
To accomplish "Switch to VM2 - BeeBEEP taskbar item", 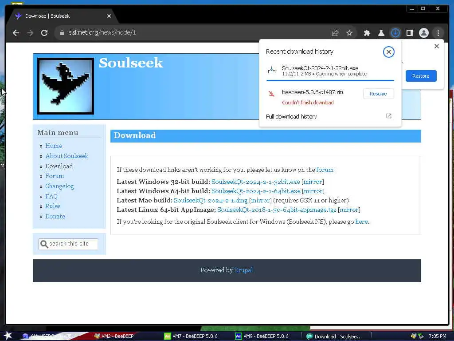I will pos(114,336).
